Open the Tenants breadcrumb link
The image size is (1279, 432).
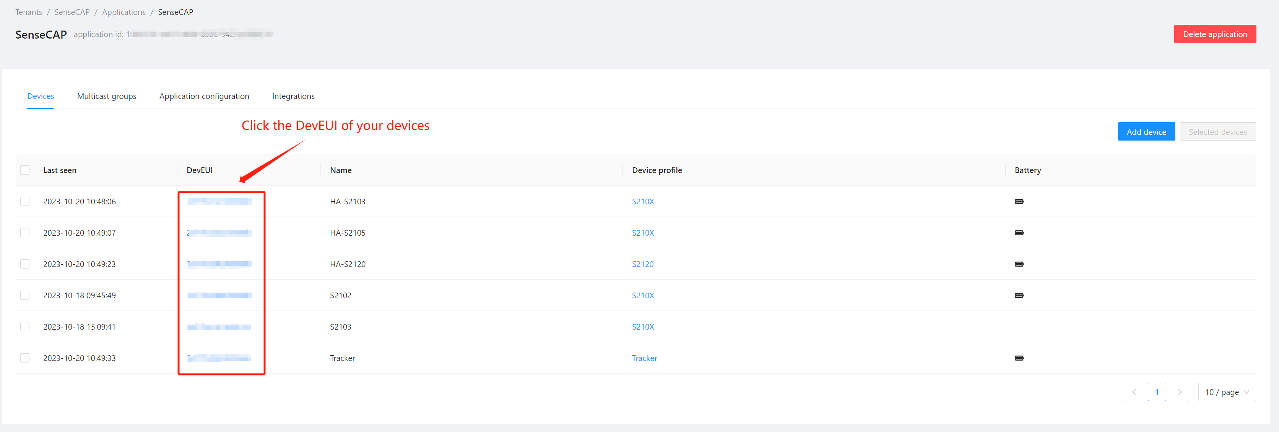click(x=29, y=12)
